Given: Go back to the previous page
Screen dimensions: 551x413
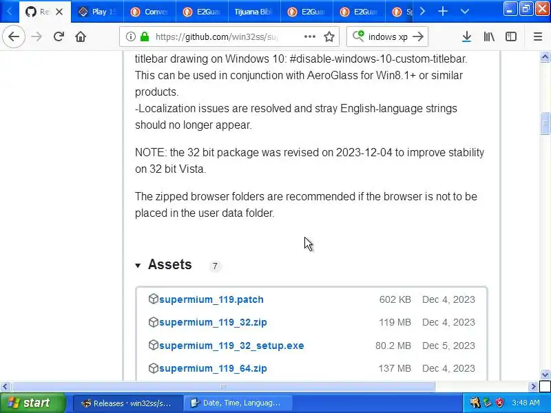Looking at the screenshot, I should (x=14, y=36).
